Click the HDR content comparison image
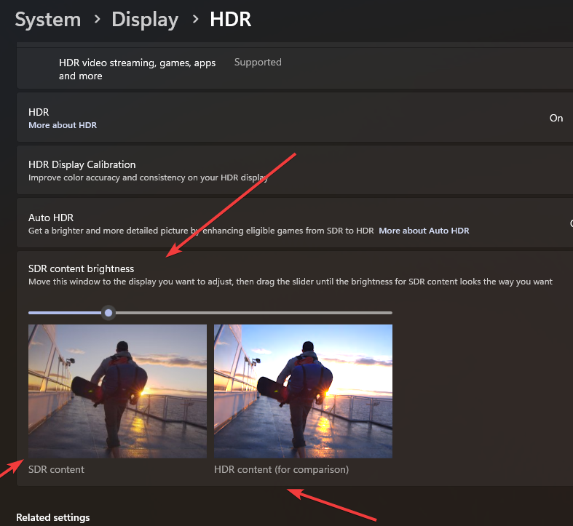This screenshot has height=526, width=573. pos(303,391)
